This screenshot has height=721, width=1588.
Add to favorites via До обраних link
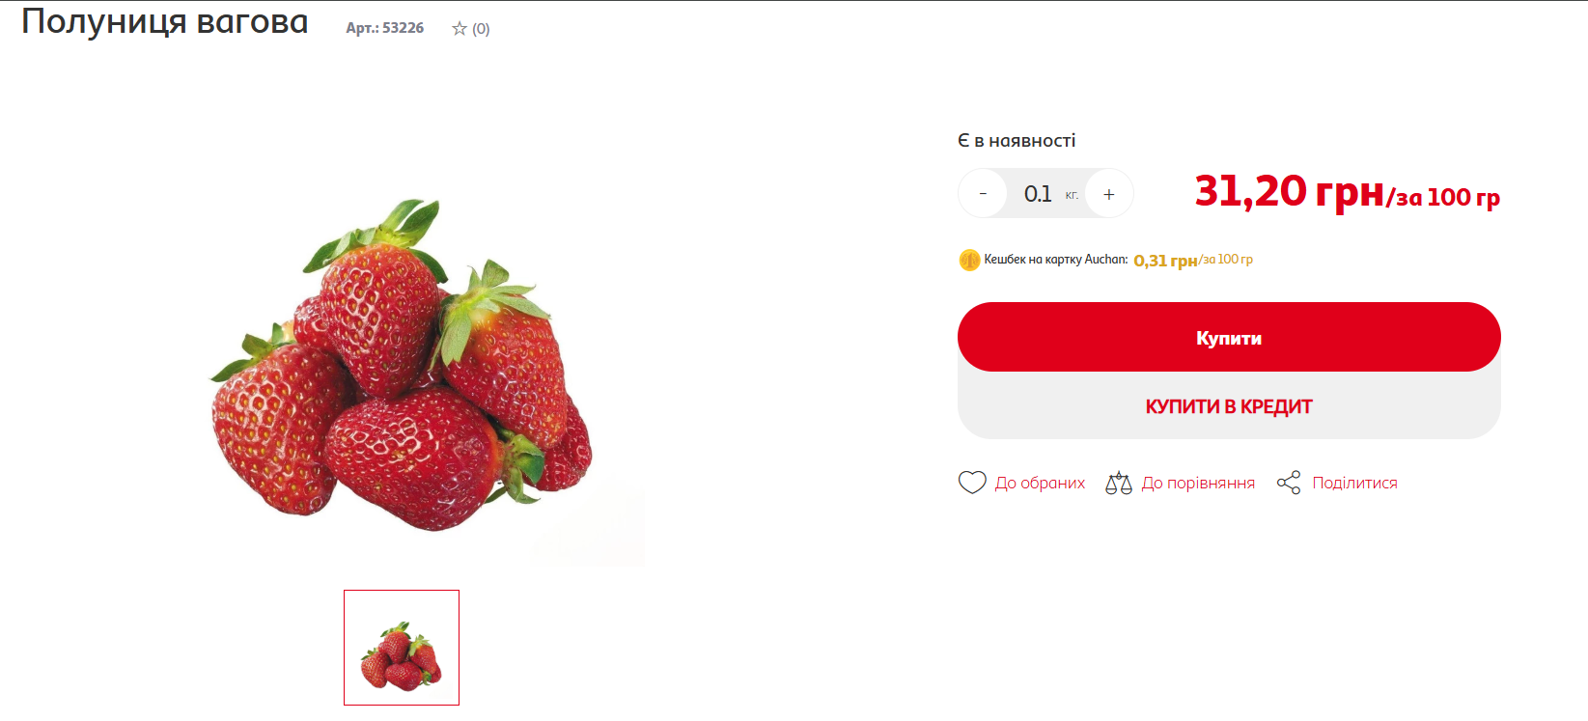coord(1040,483)
